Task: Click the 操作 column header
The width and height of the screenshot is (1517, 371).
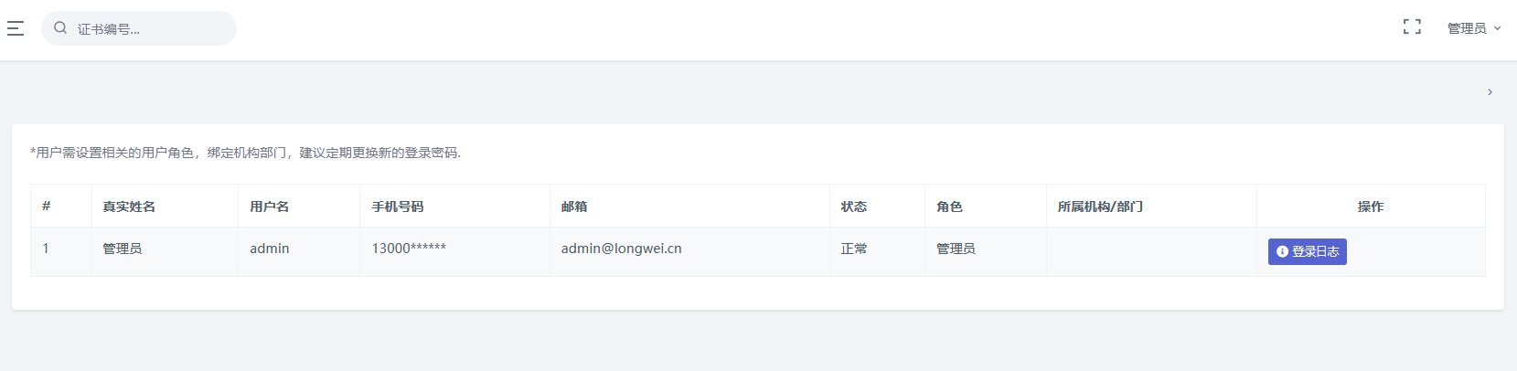Action: 1371,207
